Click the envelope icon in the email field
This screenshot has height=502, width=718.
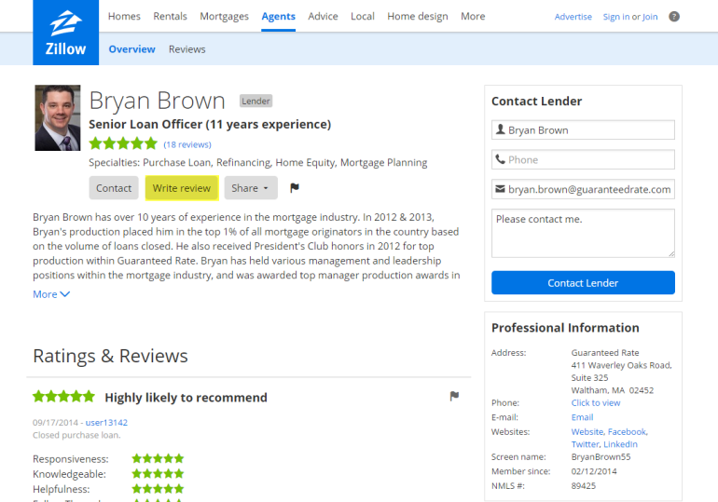click(x=501, y=189)
